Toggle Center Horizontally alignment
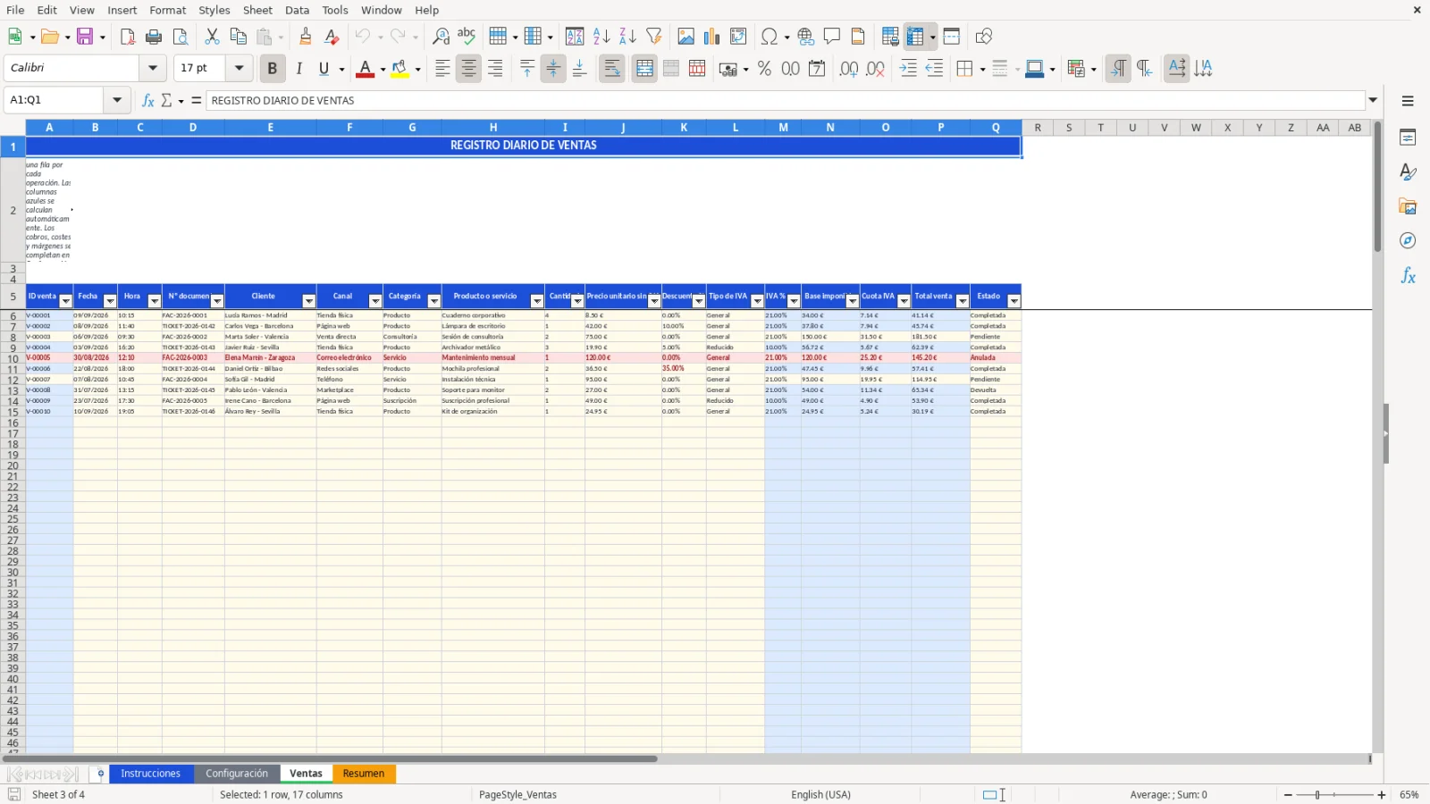1430x804 pixels. (468, 69)
